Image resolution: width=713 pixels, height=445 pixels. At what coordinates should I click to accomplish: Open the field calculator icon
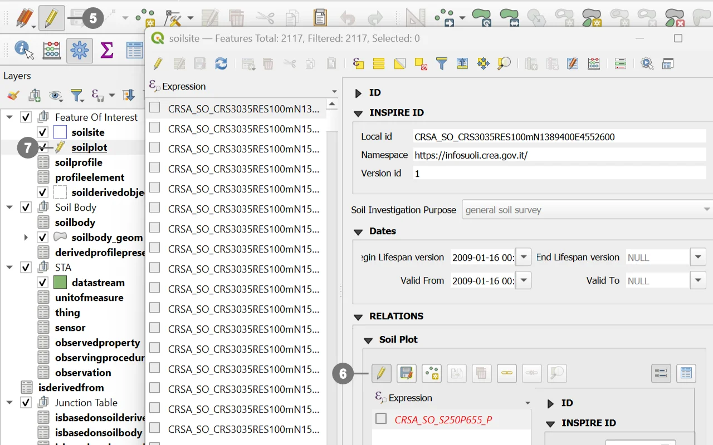click(594, 64)
